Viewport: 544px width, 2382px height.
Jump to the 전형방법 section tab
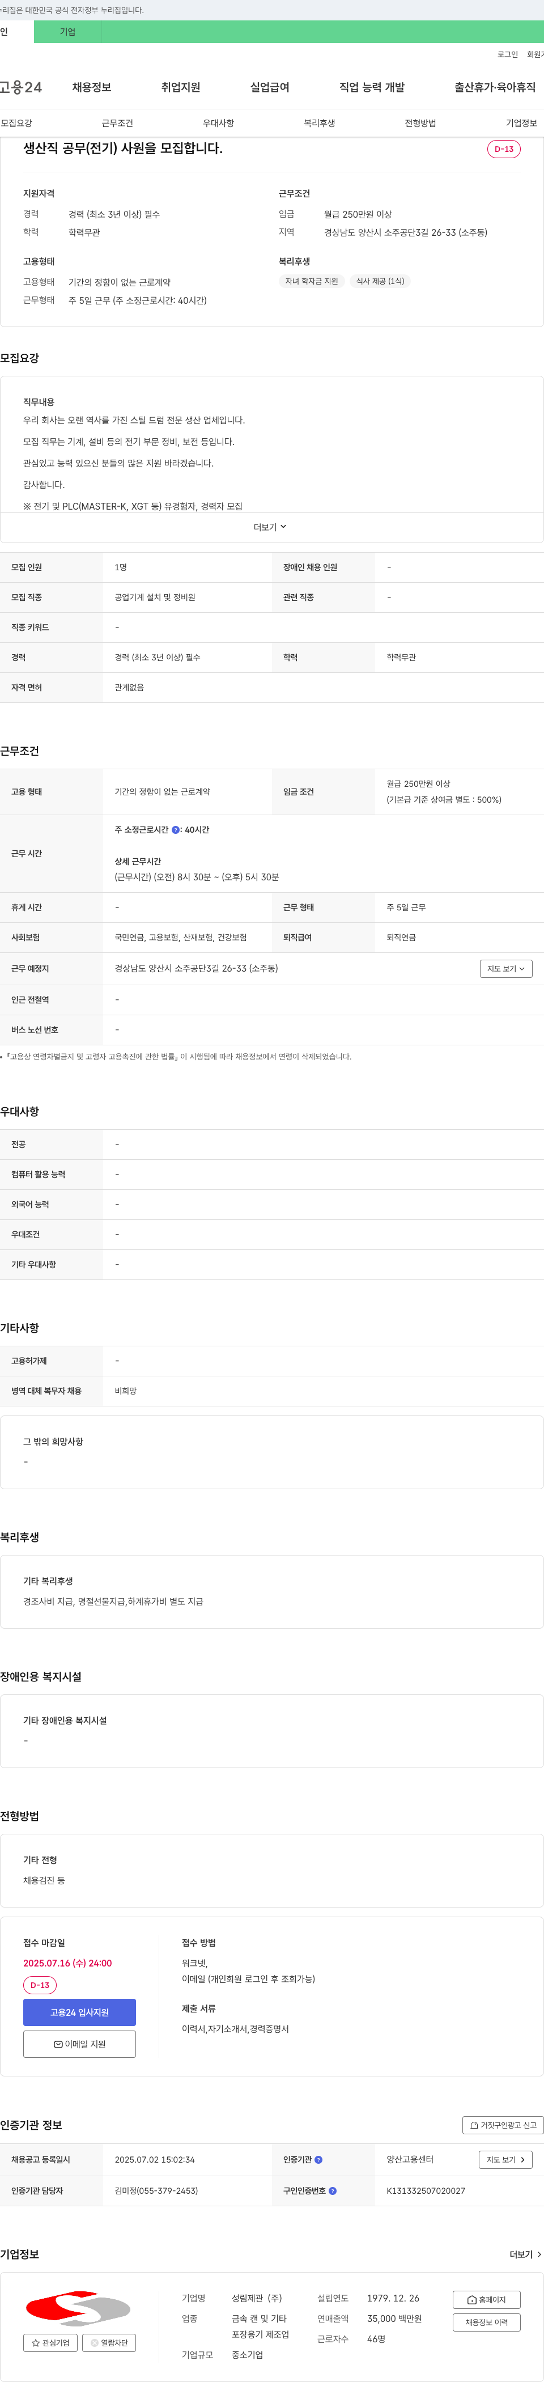[x=420, y=123]
